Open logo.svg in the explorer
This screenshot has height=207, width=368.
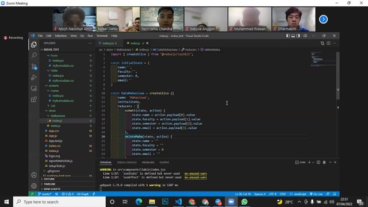click(x=54, y=156)
